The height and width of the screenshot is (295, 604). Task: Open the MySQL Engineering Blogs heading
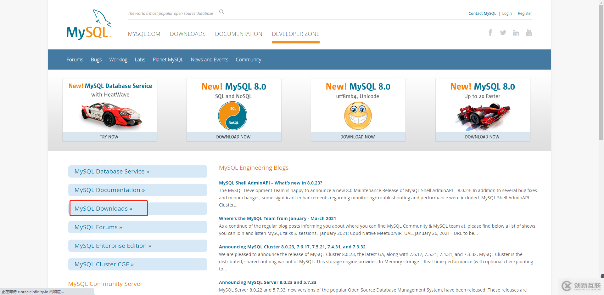(254, 168)
